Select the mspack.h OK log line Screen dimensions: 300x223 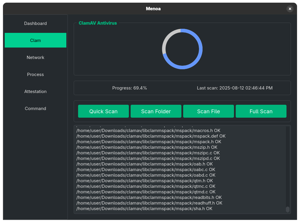click(149, 141)
